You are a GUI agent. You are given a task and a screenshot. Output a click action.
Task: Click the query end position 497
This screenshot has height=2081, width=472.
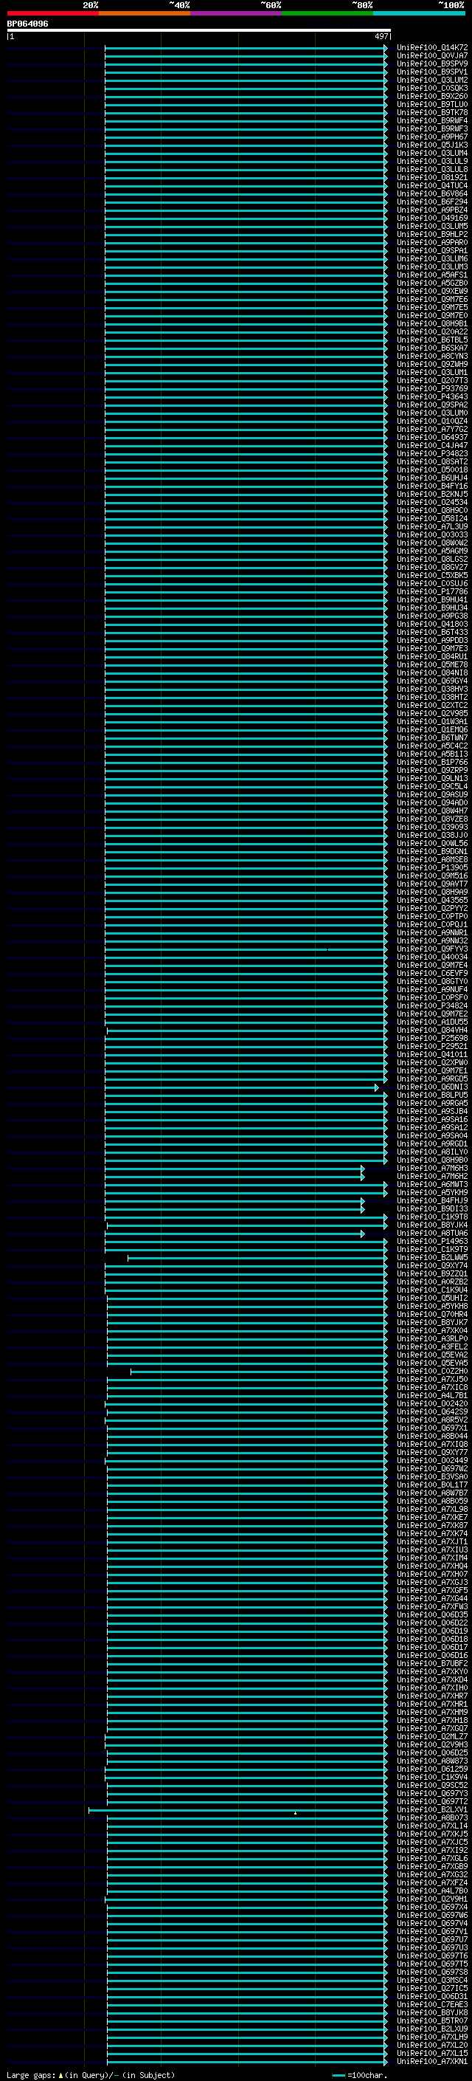click(381, 36)
